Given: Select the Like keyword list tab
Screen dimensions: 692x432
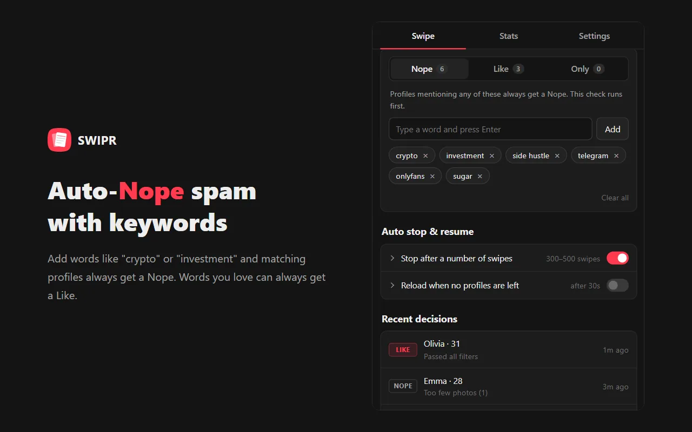Looking at the screenshot, I should point(508,69).
